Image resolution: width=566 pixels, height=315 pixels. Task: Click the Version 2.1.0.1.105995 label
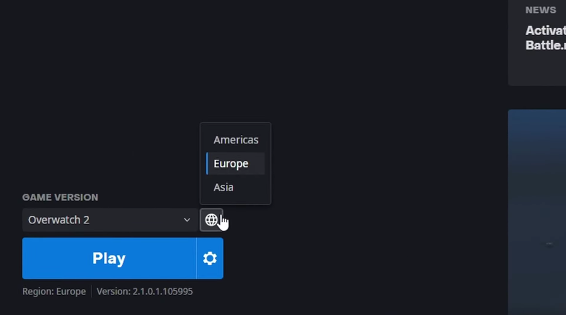pyautogui.click(x=145, y=292)
